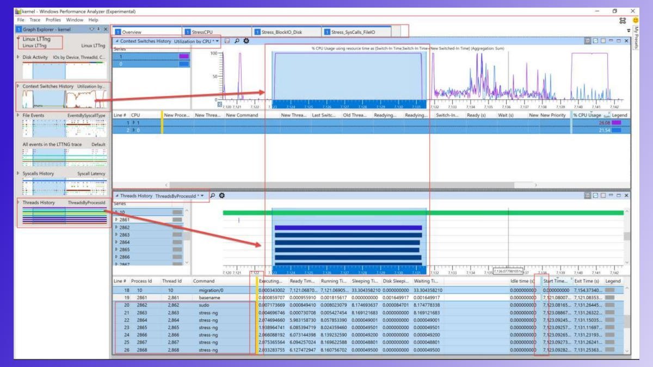
Task: Collapse the Context Switches History panel
Action: click(116, 41)
